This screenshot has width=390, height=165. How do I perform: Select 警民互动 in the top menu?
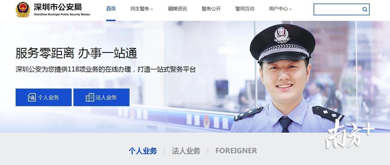(245, 9)
